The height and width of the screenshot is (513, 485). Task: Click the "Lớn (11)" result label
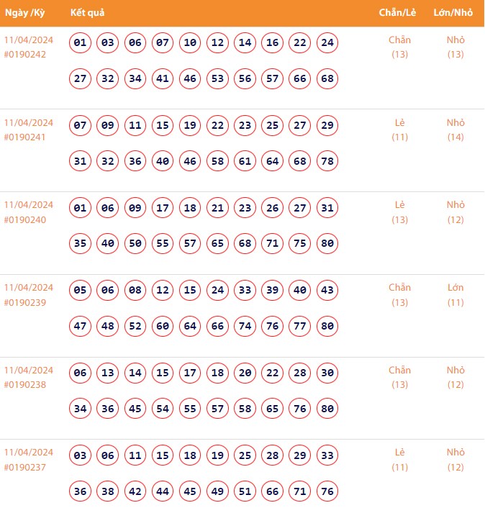point(455,295)
